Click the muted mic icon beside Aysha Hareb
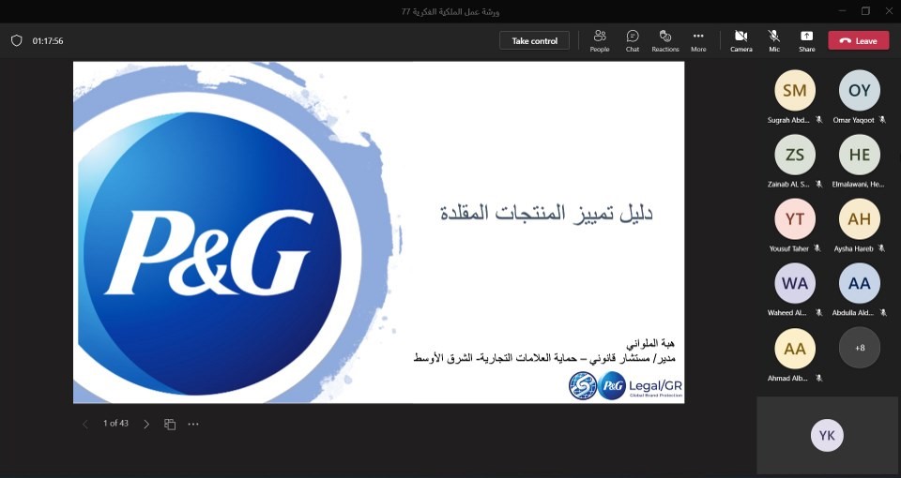Viewport: 901px width, 478px height. click(881, 248)
